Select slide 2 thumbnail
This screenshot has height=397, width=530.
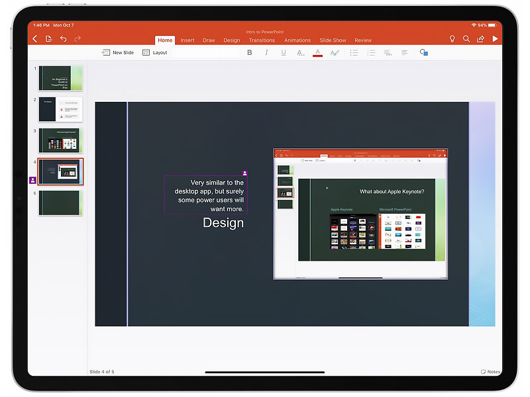[x=60, y=109]
